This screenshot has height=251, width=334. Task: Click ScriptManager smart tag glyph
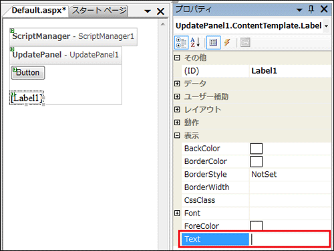[x=12, y=30]
